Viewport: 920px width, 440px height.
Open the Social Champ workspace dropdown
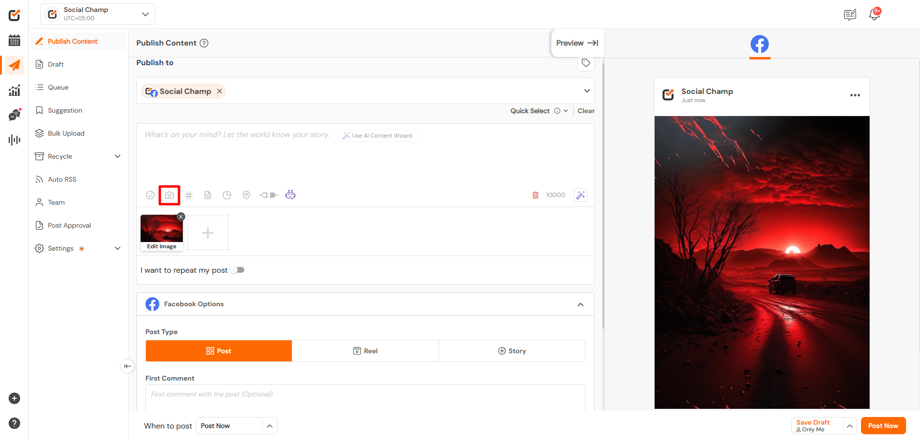click(x=98, y=14)
